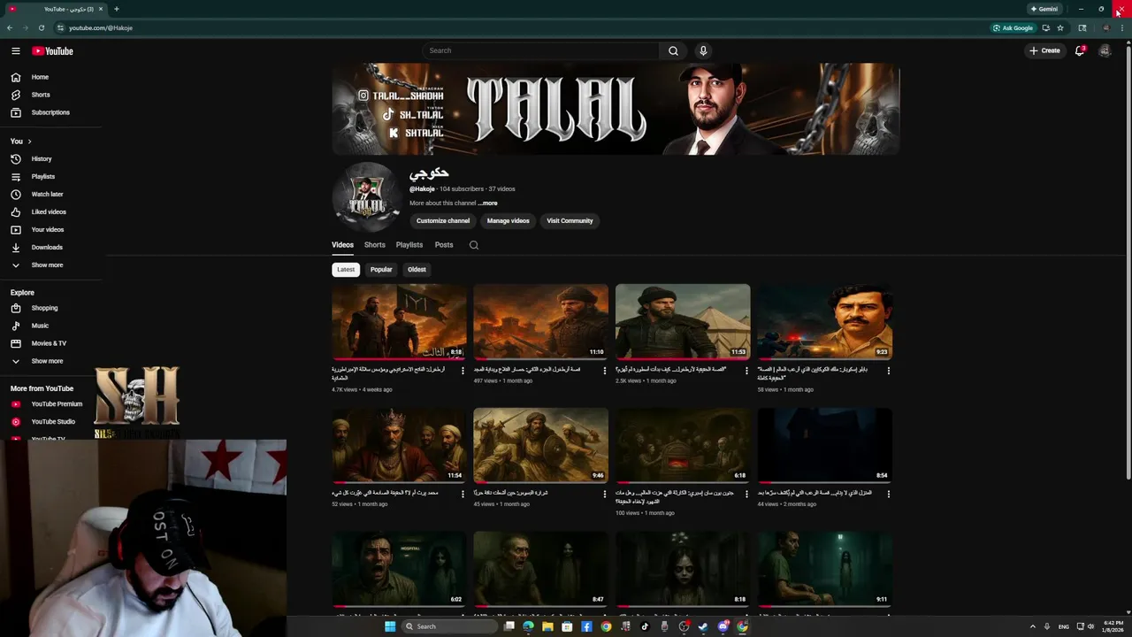Show hidden system tray icons
The width and height of the screenshot is (1132, 637).
pyautogui.click(x=1032, y=626)
